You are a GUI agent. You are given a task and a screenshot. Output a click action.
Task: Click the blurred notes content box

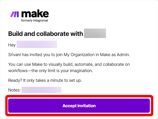point(41,90)
